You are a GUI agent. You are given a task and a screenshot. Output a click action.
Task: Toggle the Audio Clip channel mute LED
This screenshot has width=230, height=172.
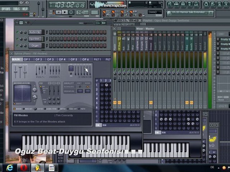click(x=17, y=32)
